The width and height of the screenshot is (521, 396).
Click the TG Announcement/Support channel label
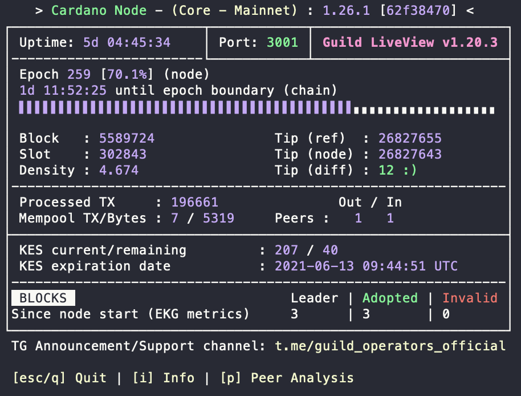[138, 346]
